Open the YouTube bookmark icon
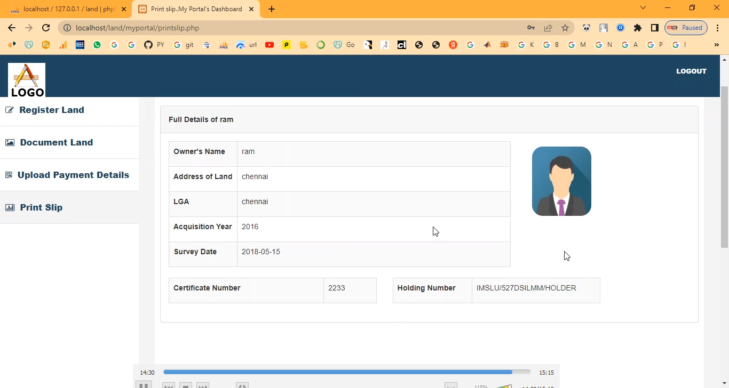Screen dimensions: 729x388 (x=270, y=45)
